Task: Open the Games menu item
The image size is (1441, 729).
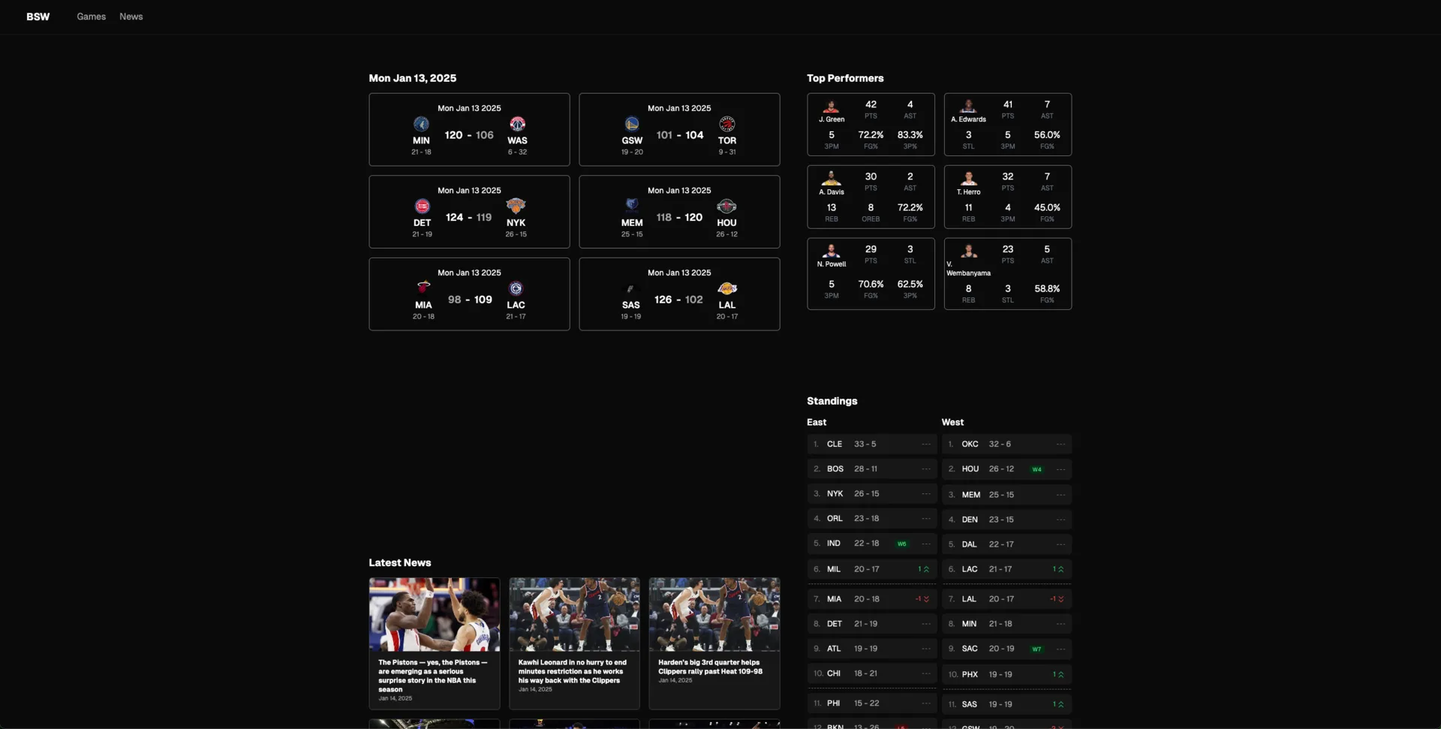Action: pyautogui.click(x=91, y=17)
